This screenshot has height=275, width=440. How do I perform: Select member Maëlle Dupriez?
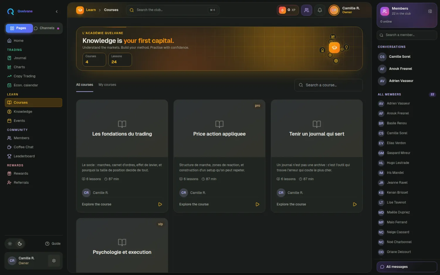click(x=407, y=213)
